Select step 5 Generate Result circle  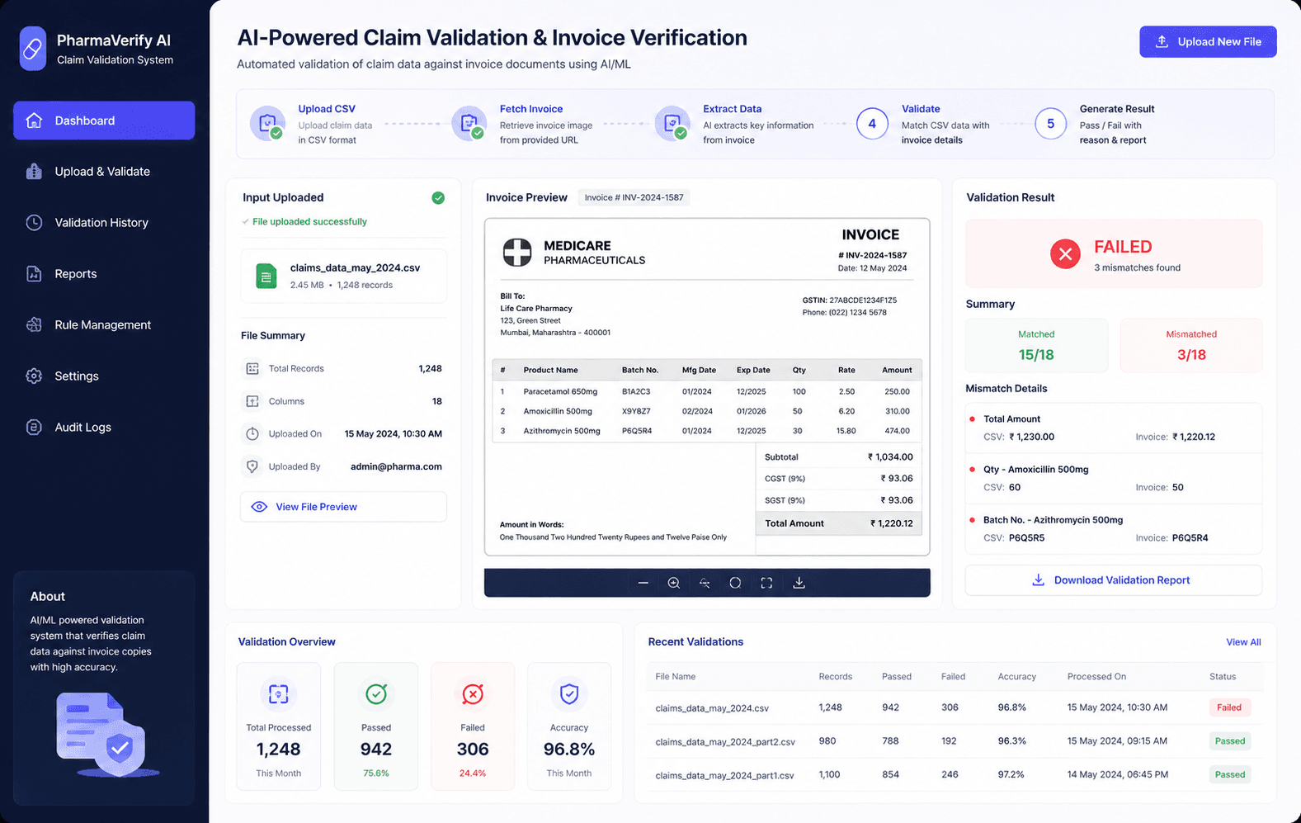(x=1051, y=124)
